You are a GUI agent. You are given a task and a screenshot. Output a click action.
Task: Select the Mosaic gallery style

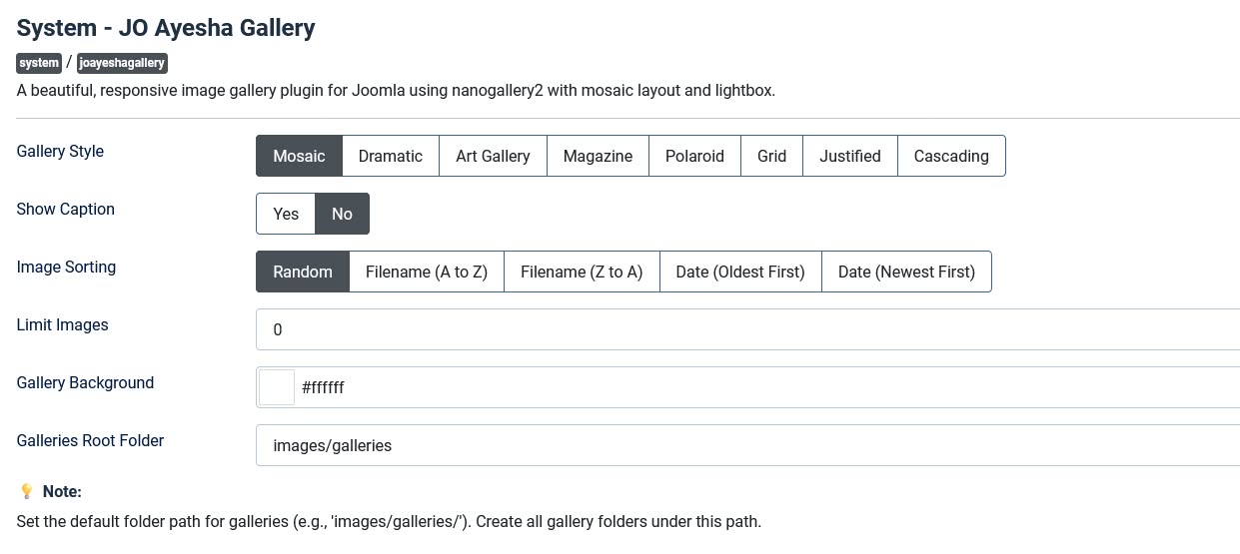click(x=299, y=156)
